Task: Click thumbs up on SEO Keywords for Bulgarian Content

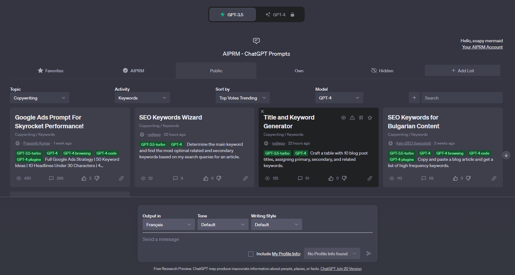Action: coord(455,178)
